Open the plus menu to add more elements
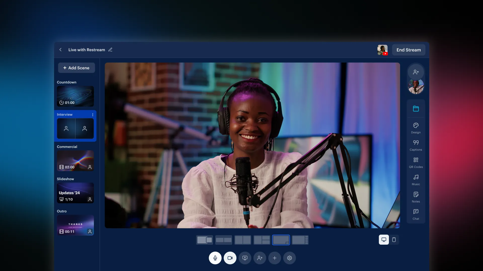Viewport: 483px width, 271px height. click(274, 258)
